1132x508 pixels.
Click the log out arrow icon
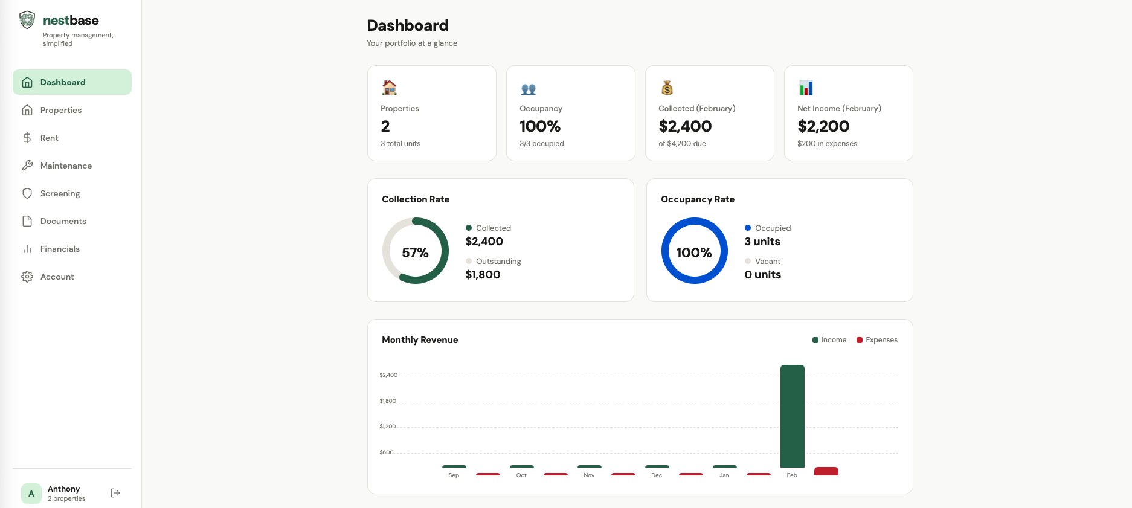click(x=115, y=494)
